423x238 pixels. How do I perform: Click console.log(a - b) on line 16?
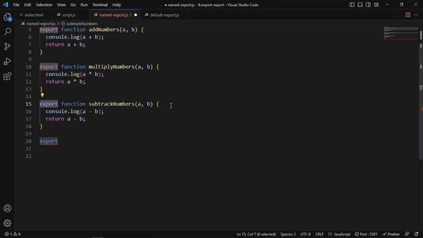coord(75,112)
